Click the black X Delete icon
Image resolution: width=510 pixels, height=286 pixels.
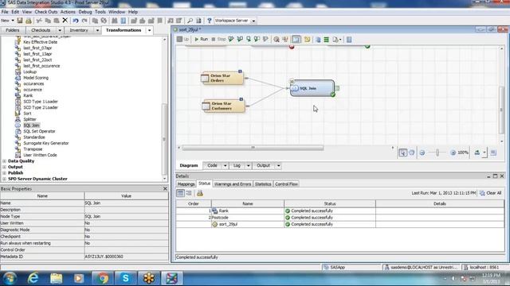(65, 21)
